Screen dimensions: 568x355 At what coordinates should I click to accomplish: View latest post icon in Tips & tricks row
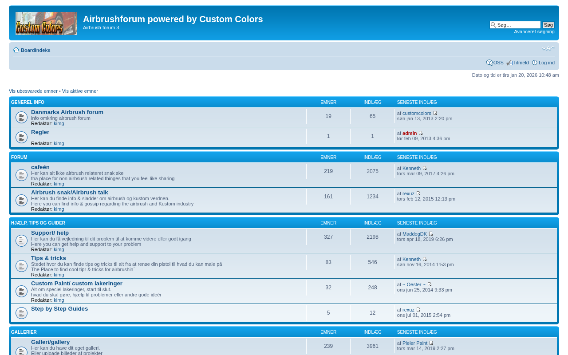[x=425, y=259]
